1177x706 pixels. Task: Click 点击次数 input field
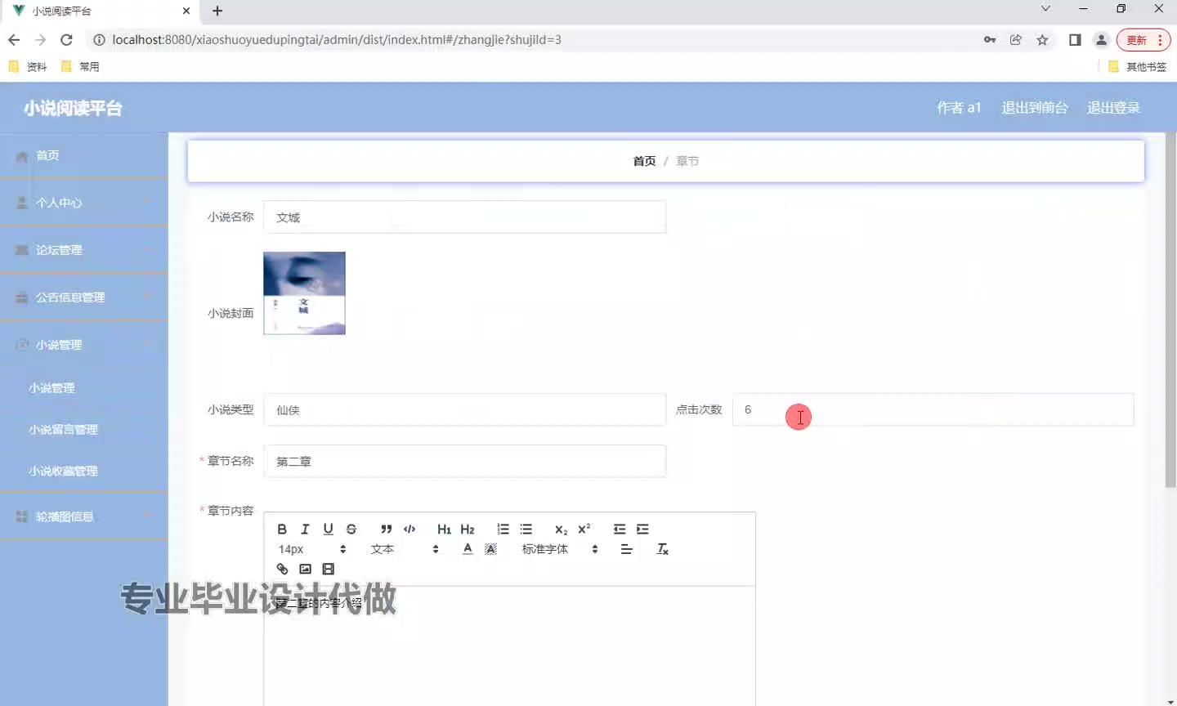933,409
